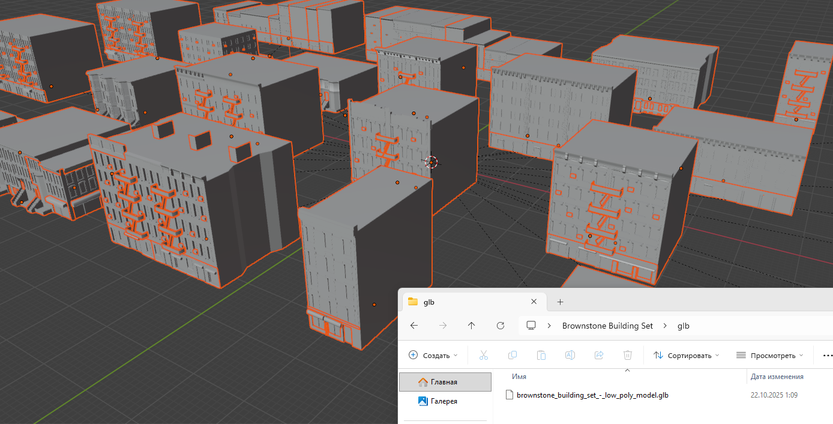This screenshot has height=424, width=833.
Task: Click the Copy icon in toolbar
Action: point(513,355)
